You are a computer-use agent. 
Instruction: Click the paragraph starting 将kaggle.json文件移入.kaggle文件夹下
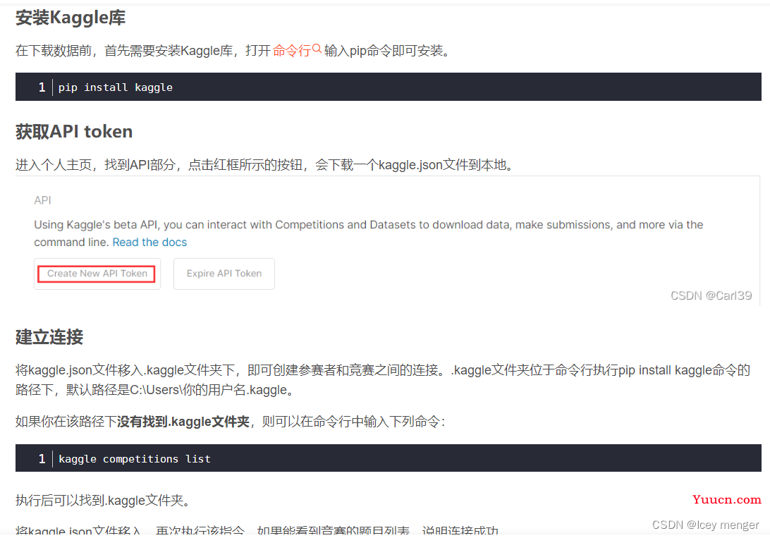(x=383, y=380)
